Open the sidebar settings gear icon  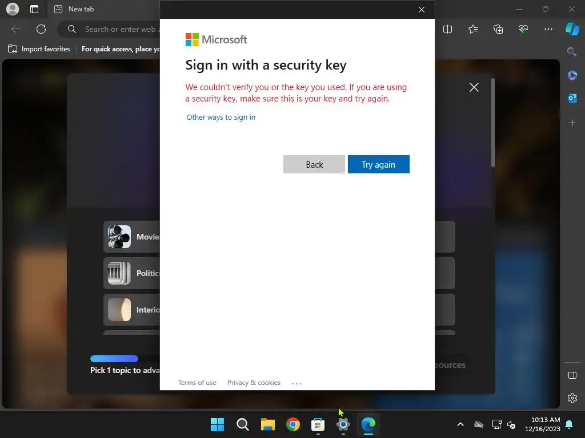[572, 398]
